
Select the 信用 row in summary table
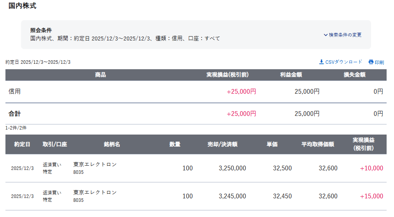(x=15, y=92)
